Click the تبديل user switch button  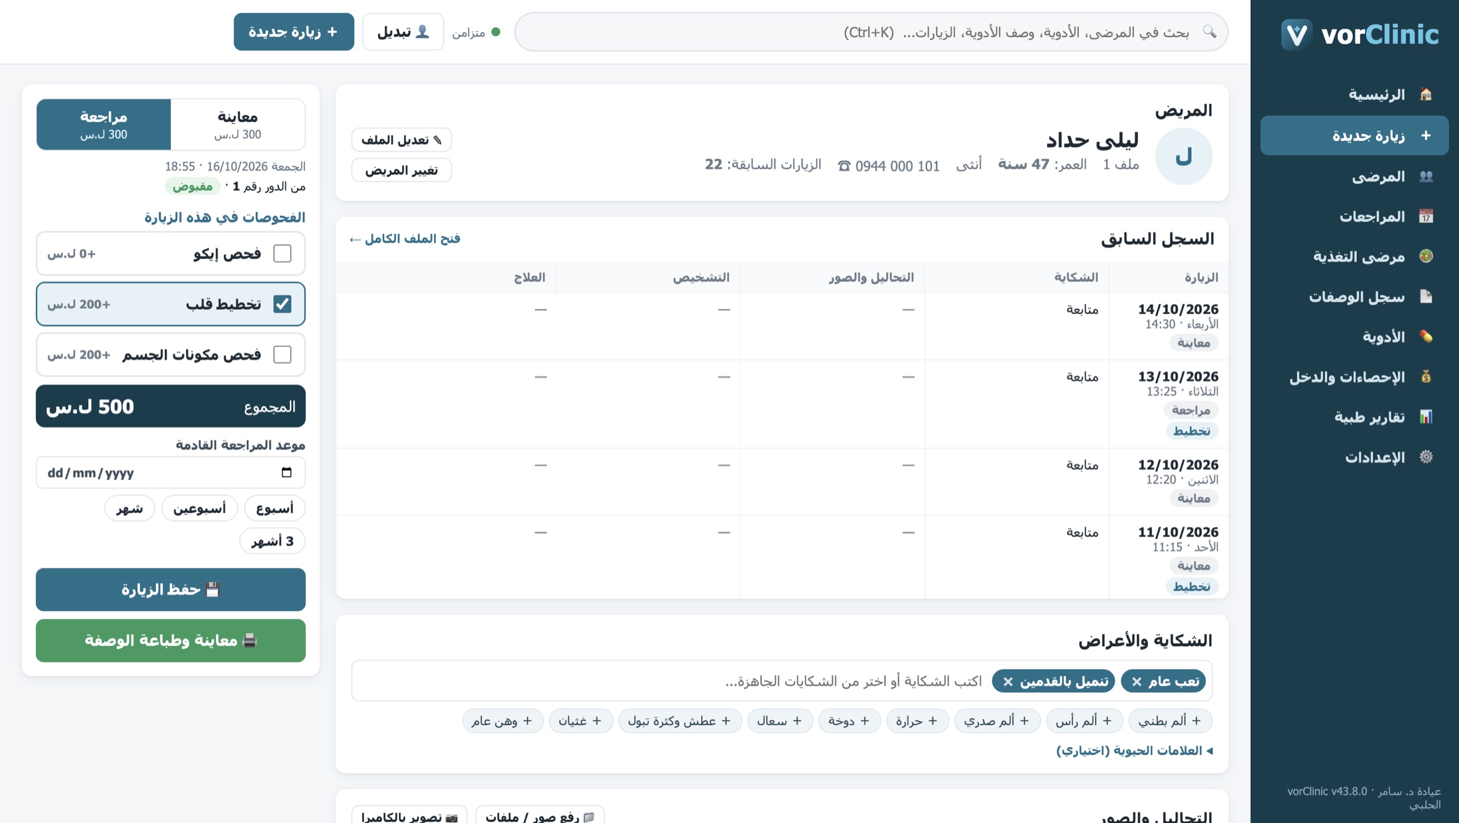[403, 32]
